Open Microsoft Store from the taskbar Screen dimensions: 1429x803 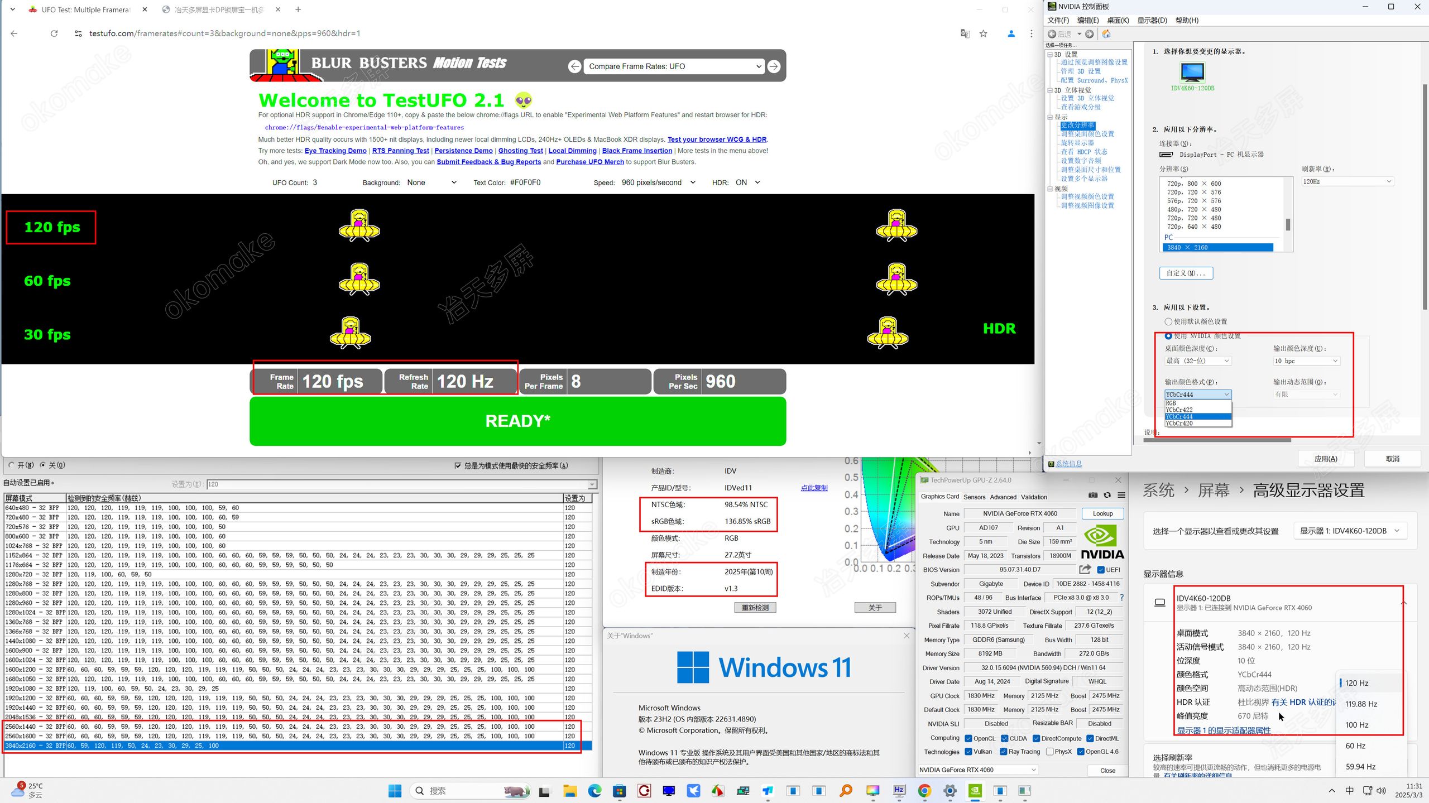pos(620,791)
